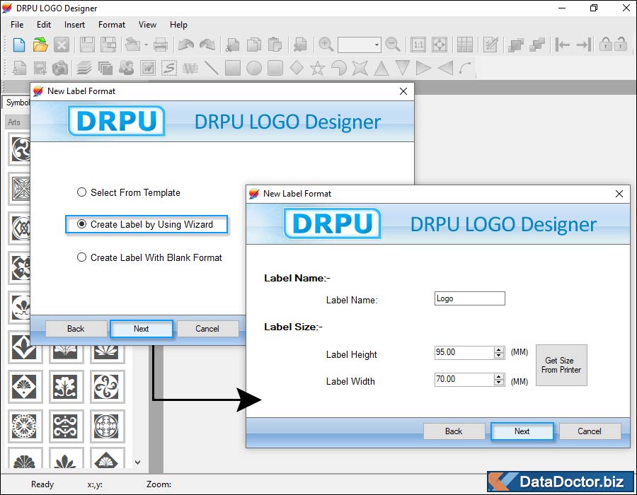Close the front New Label Format dialog

pyautogui.click(x=619, y=194)
